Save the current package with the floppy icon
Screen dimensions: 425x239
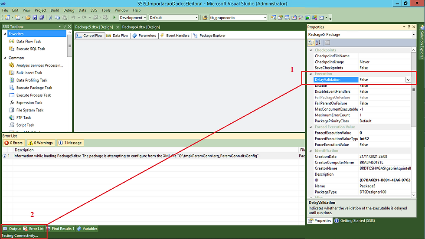pos(35,18)
